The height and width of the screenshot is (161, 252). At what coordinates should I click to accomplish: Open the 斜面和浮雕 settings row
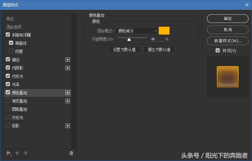tap(38, 35)
